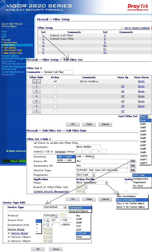152x252 pixels.
Task: Click the rule Comments field 'Block NetBios'
Action: [89, 147]
